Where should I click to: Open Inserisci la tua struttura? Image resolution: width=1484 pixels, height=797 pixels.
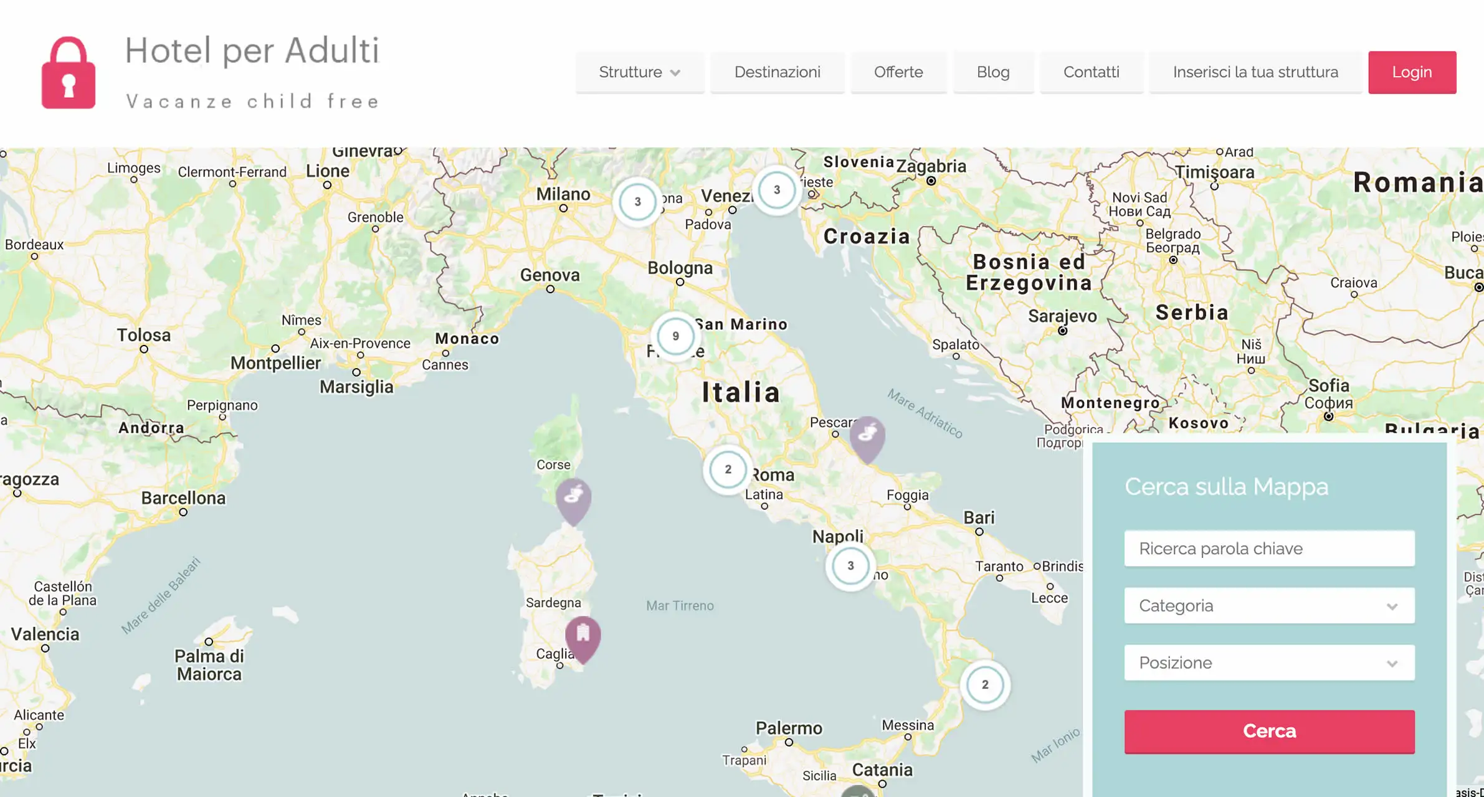pos(1255,72)
